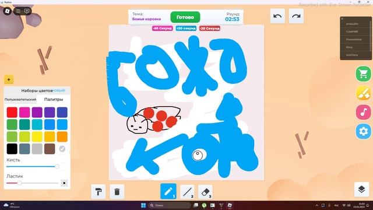The width and height of the screenshot is (373, 210).
Task: Pick the light gray color swatch
Action: [37, 149]
